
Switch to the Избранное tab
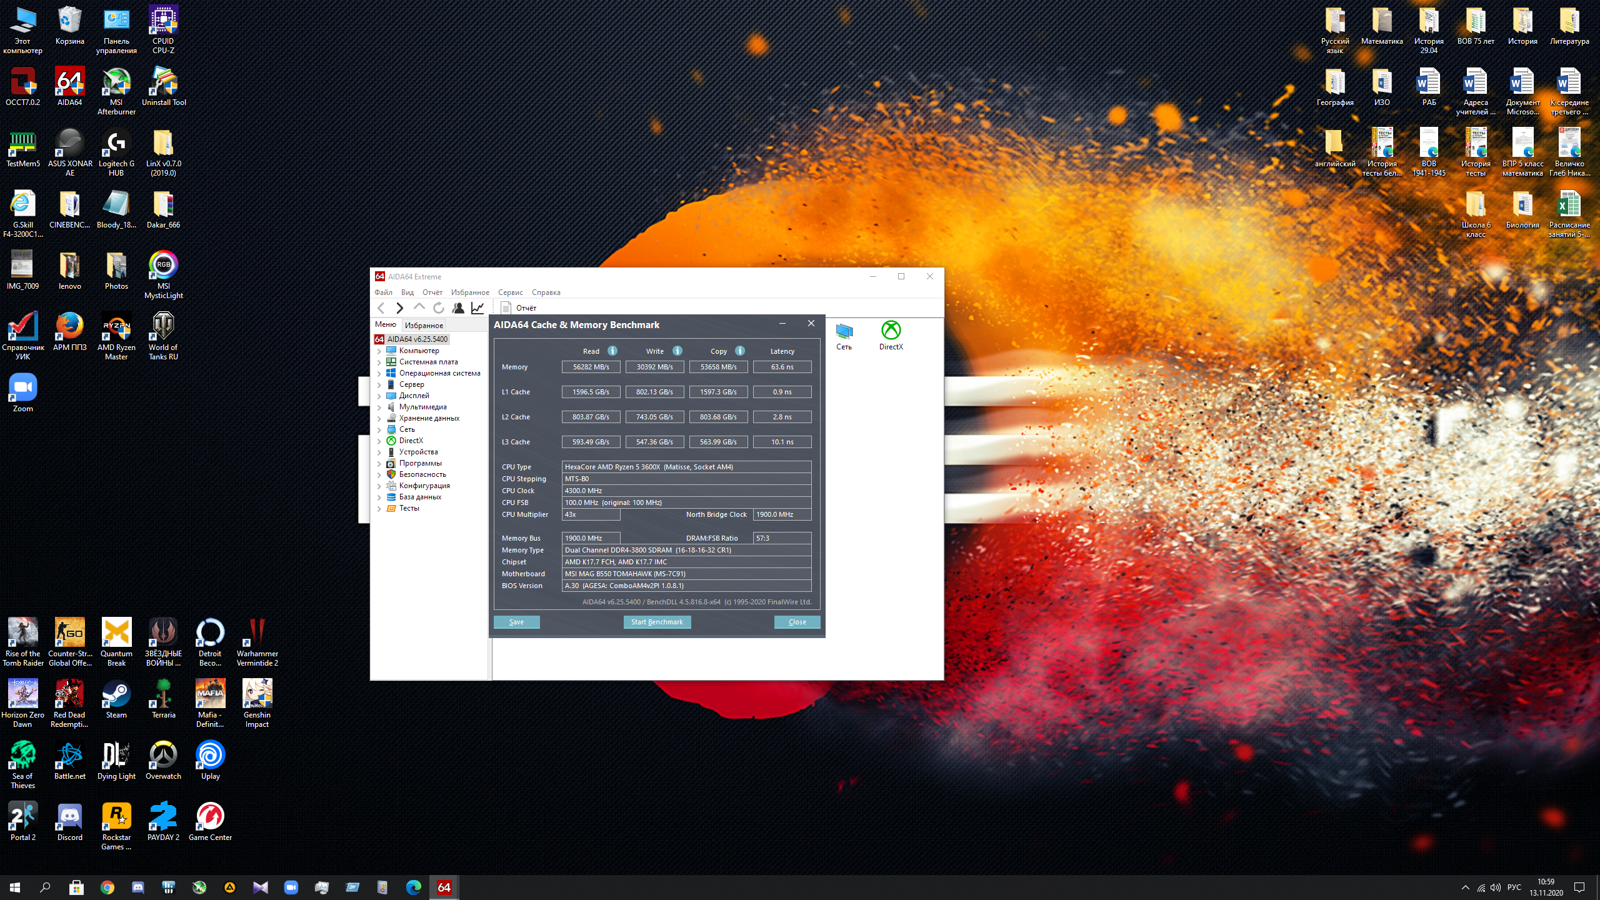coord(424,325)
